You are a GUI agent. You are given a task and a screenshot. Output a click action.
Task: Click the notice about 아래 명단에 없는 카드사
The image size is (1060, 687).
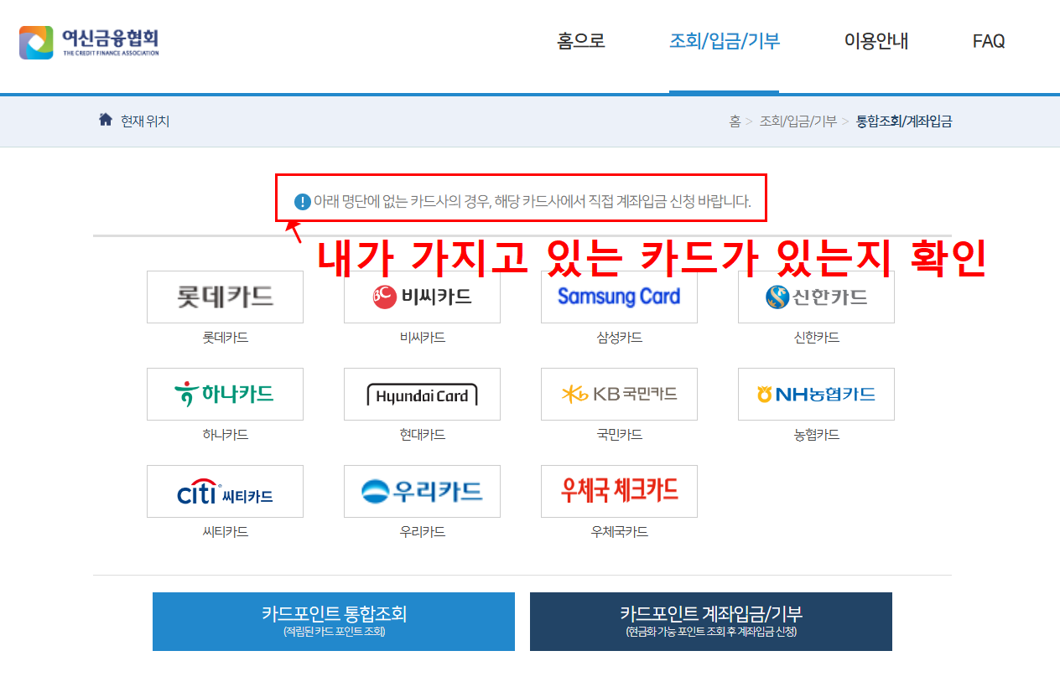(x=533, y=202)
